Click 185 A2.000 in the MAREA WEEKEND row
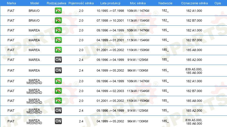Viewport: 227px width, 127px height. coord(194,111)
